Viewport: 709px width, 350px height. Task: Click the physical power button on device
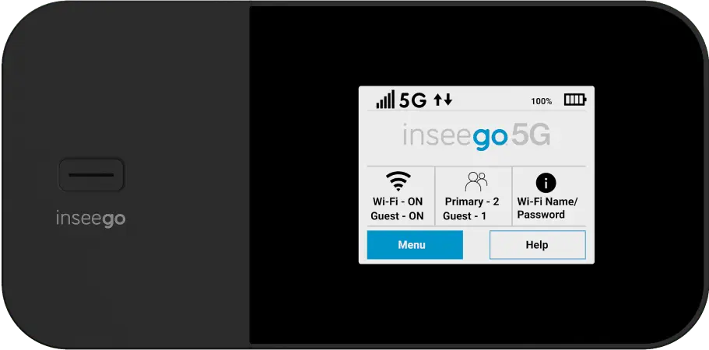click(x=91, y=174)
